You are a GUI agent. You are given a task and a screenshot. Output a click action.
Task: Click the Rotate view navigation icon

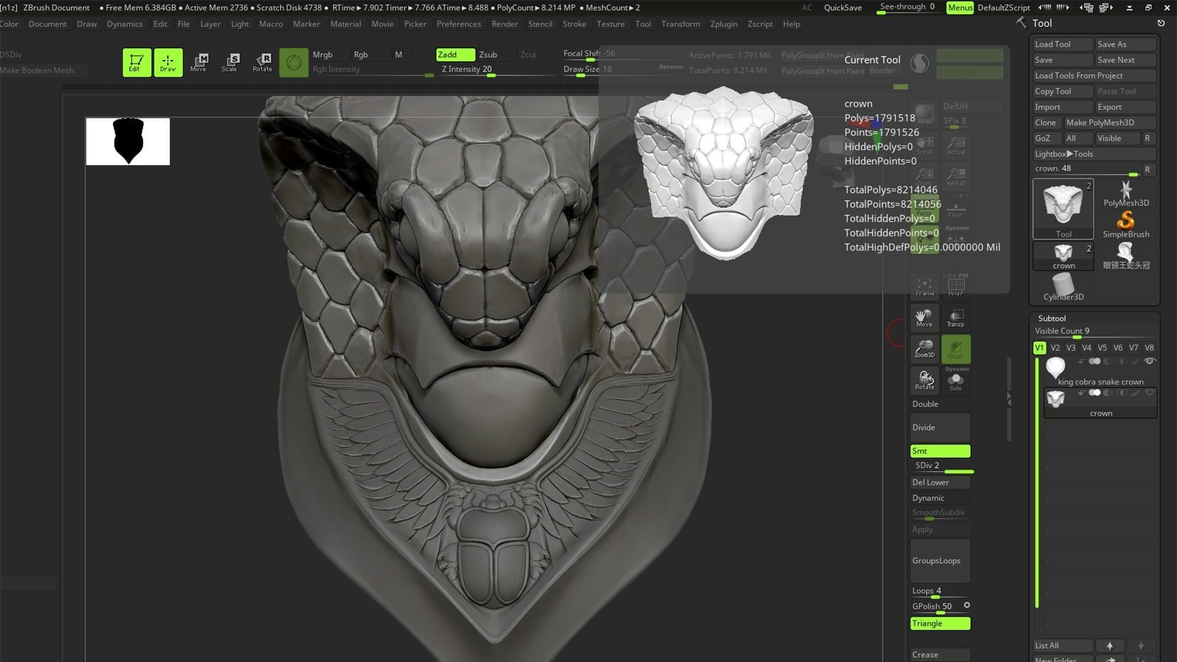tap(924, 379)
